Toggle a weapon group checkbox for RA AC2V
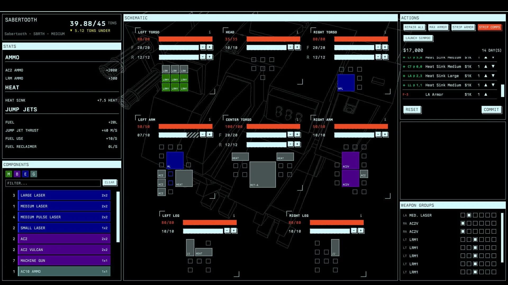Viewport: 508px width, 285px height. (462, 223)
